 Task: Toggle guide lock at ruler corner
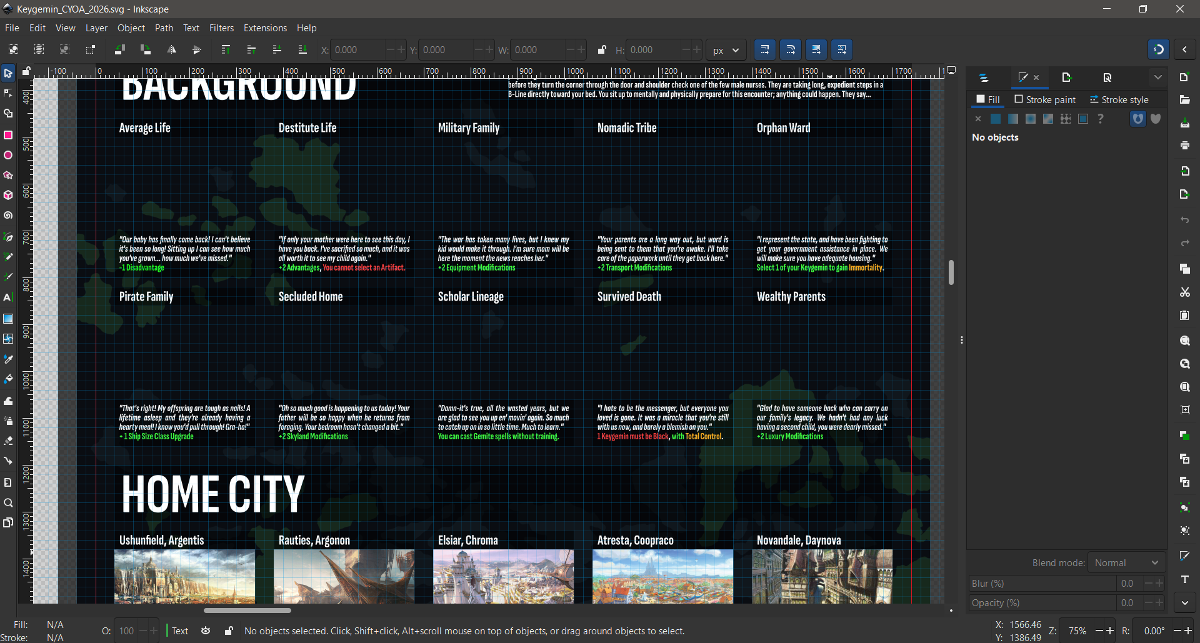pos(26,71)
